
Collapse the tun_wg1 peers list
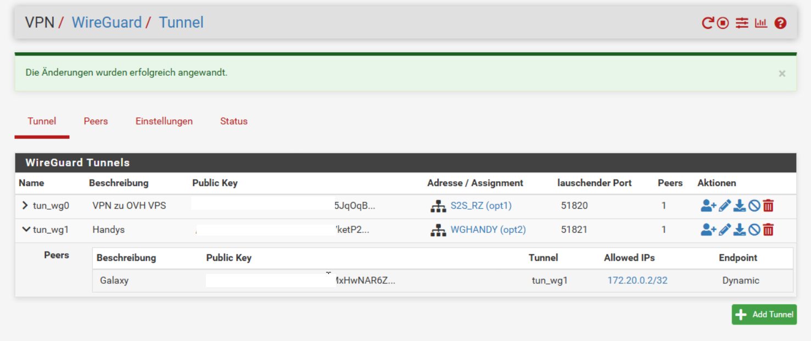[26, 230]
